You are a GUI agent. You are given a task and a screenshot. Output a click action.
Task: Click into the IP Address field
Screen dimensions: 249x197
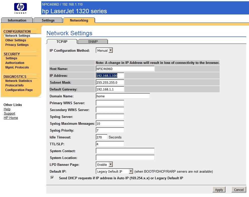click(x=110, y=76)
